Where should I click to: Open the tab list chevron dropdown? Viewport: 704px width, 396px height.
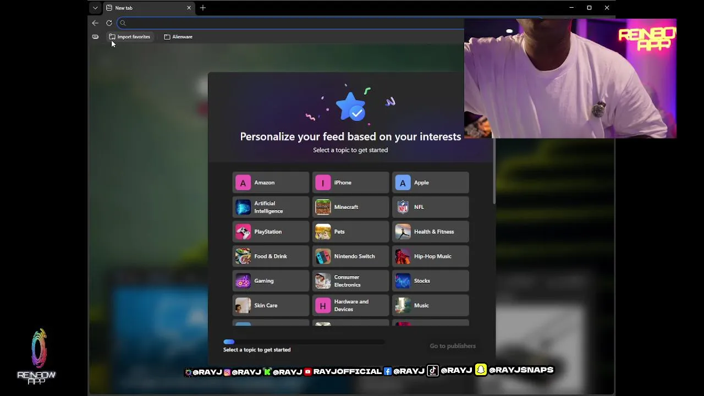click(95, 8)
